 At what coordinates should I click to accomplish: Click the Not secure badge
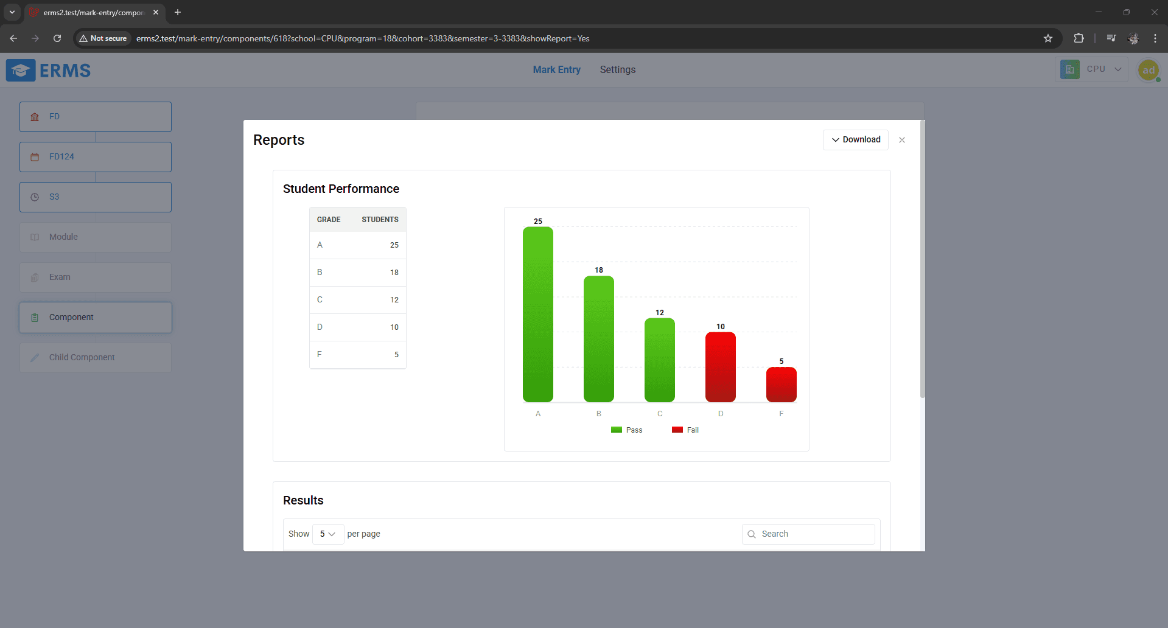coord(102,38)
